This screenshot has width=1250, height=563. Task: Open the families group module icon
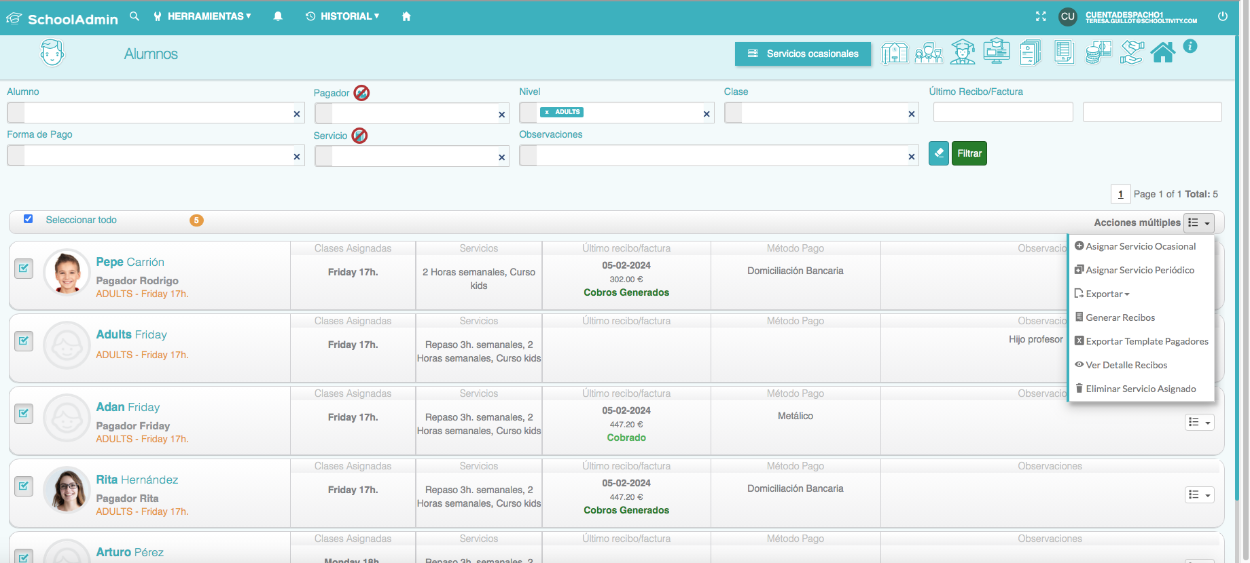point(929,53)
